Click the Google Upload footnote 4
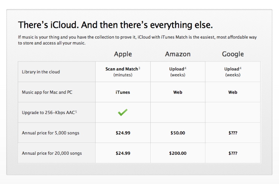 (x=240, y=68)
